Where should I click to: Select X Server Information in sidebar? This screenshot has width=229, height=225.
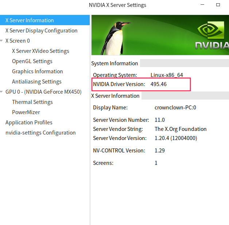45,20
